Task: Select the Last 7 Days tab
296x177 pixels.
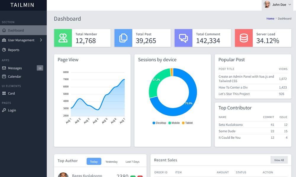Action: 132,162
